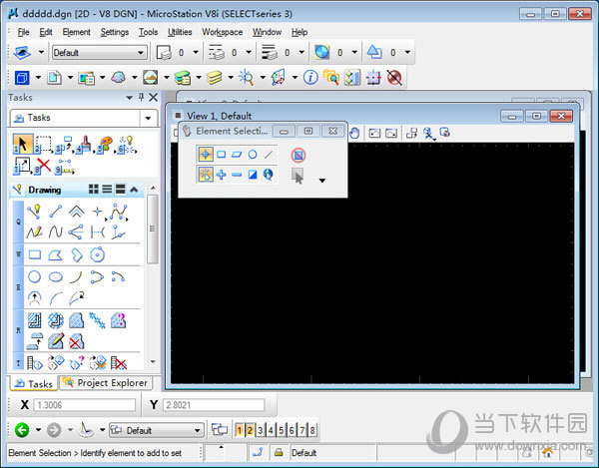The width and height of the screenshot is (599, 468).
Task: Open the color dropdown arrow in attributes toolbar
Action: (196, 52)
